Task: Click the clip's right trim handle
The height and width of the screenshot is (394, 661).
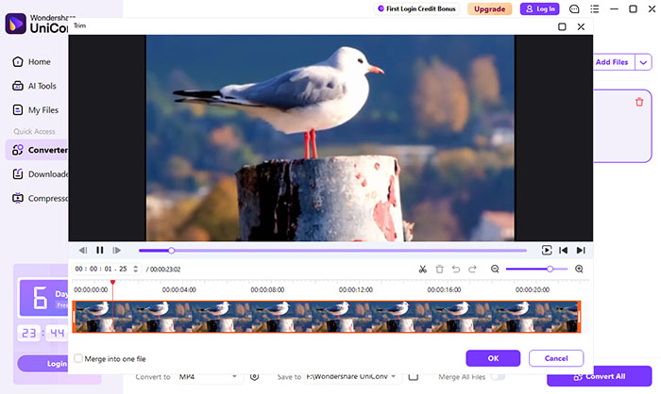Action: tap(579, 317)
